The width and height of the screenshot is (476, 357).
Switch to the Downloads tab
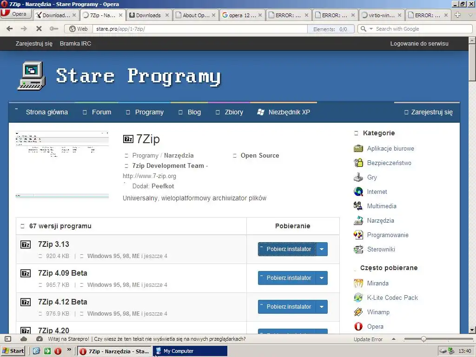149,15
